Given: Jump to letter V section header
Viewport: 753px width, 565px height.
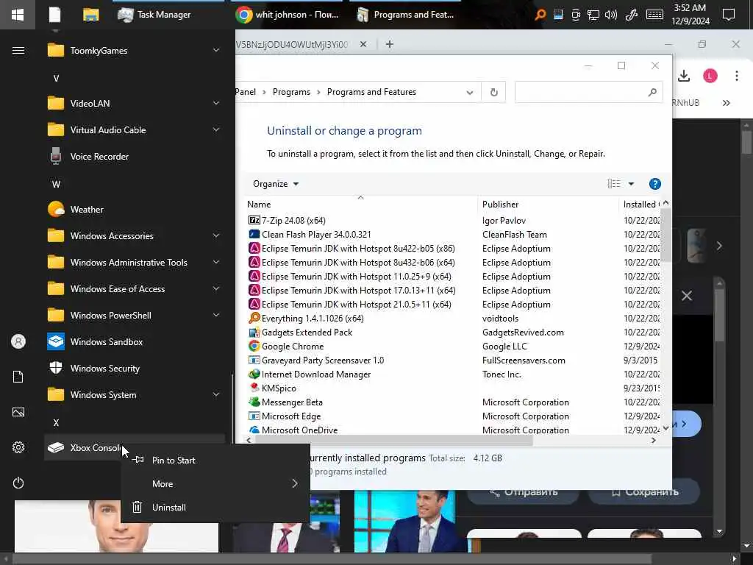Looking at the screenshot, I should click(56, 78).
